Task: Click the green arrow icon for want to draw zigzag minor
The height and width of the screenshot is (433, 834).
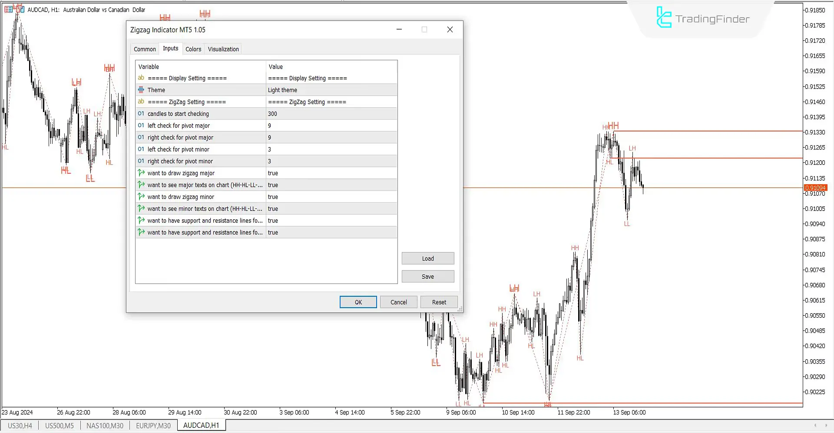Action: point(141,196)
